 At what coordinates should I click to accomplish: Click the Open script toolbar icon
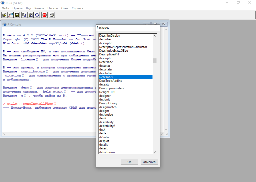(4, 15)
